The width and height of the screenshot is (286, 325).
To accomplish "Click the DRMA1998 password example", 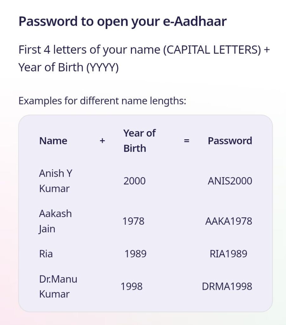I will click(227, 287).
